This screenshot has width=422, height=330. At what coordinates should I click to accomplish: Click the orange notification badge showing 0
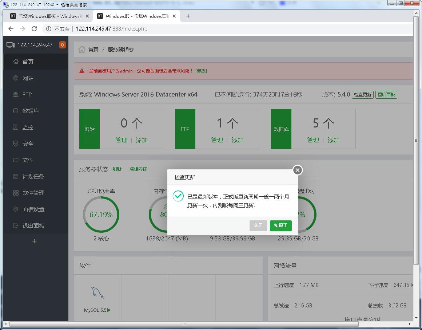(63, 45)
